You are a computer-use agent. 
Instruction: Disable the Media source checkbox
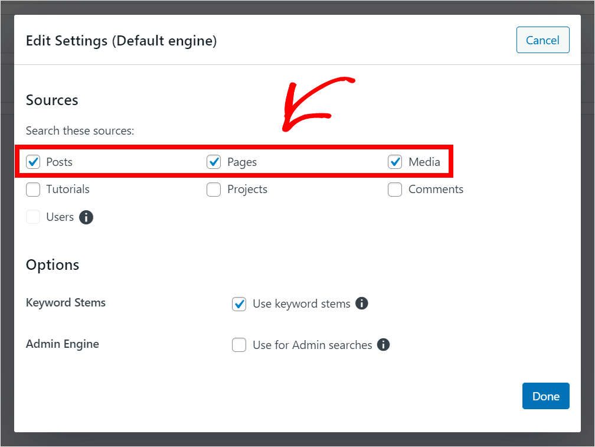point(395,162)
